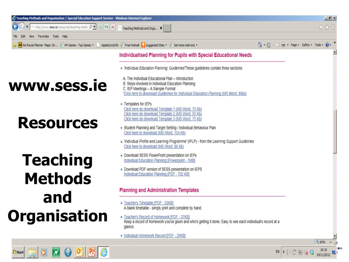Refresh the page with the green arrows
The width and height of the screenshot is (349, 262).
(x=107, y=27)
